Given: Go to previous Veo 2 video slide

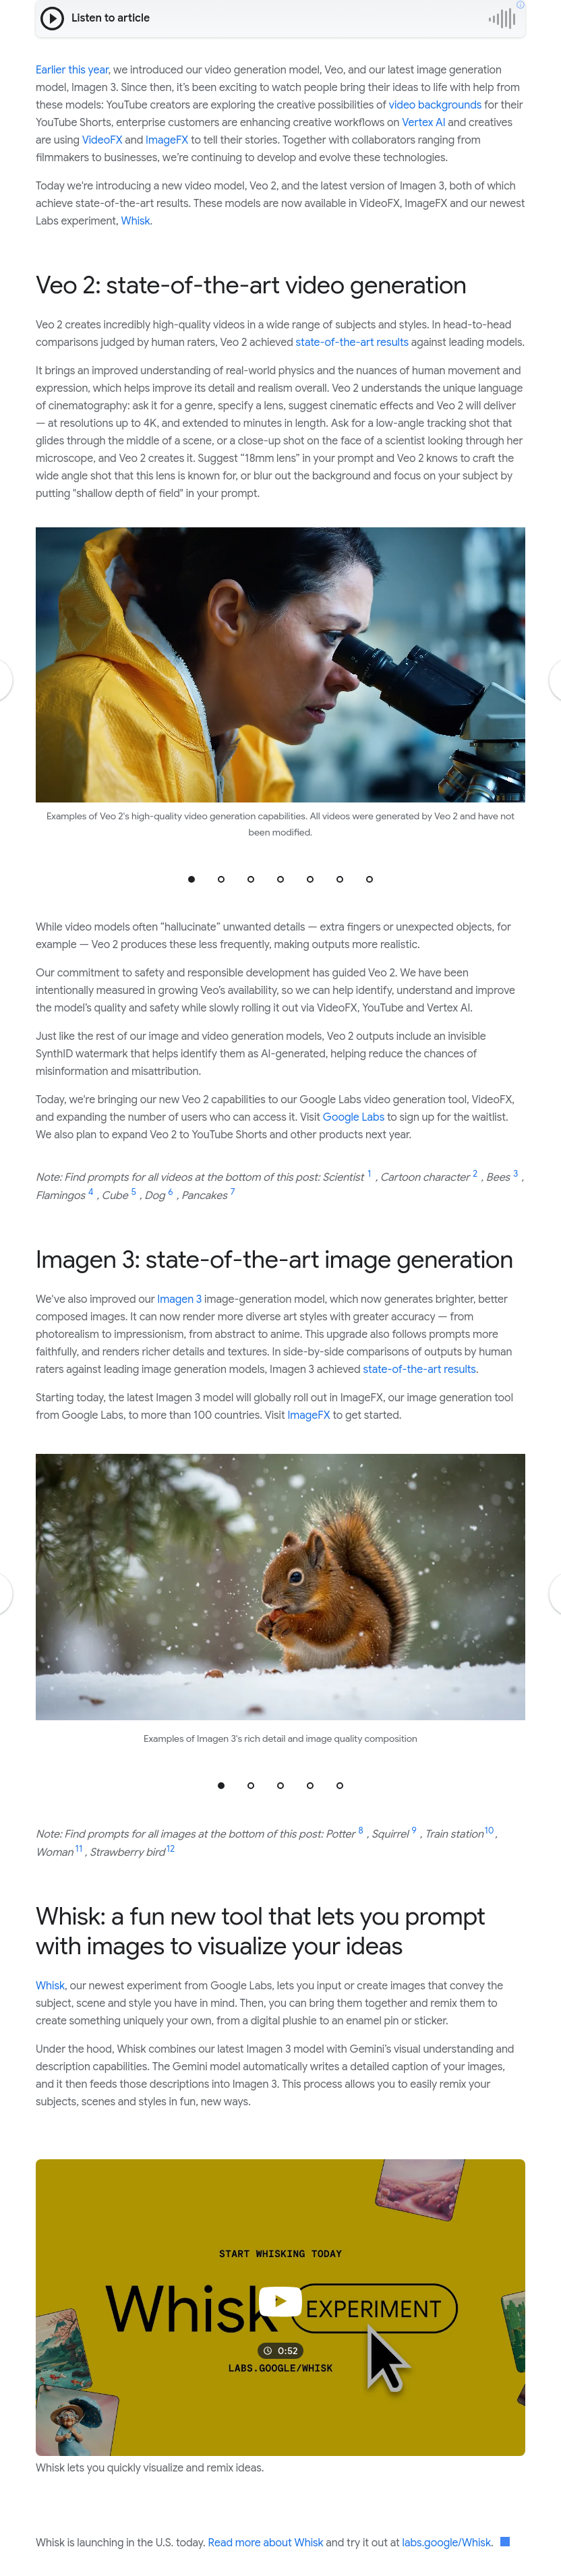Looking at the screenshot, I should tap(5, 680).
